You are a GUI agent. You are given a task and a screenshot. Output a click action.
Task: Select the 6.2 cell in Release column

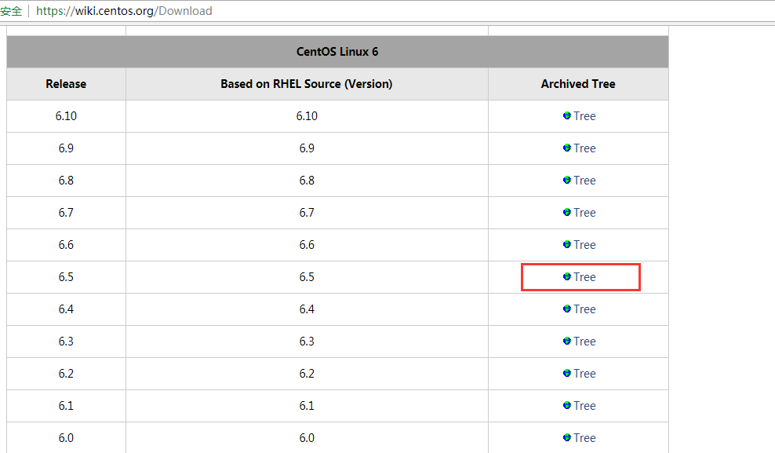click(66, 374)
